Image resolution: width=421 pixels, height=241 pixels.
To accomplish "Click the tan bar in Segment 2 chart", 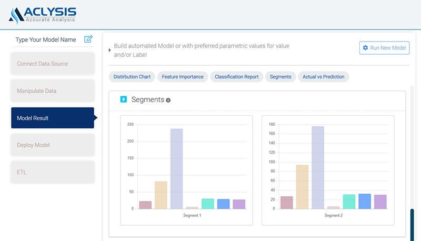I will click(302, 187).
